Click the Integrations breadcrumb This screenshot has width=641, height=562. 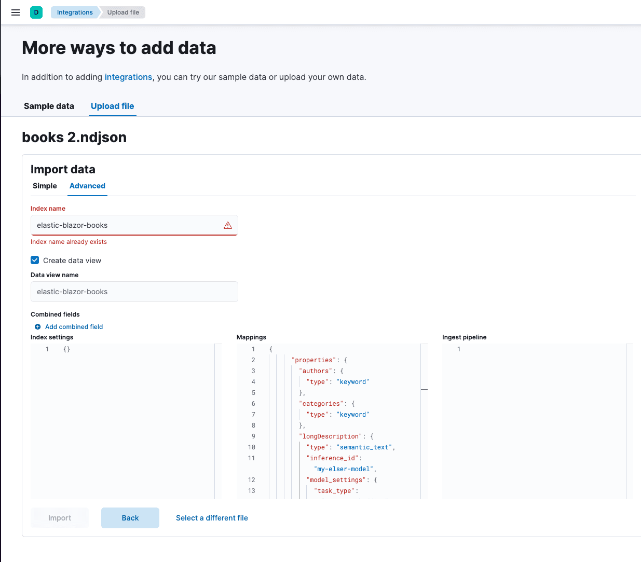click(75, 12)
